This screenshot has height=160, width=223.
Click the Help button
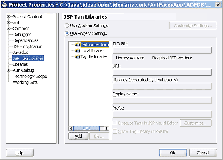tap(20, 153)
